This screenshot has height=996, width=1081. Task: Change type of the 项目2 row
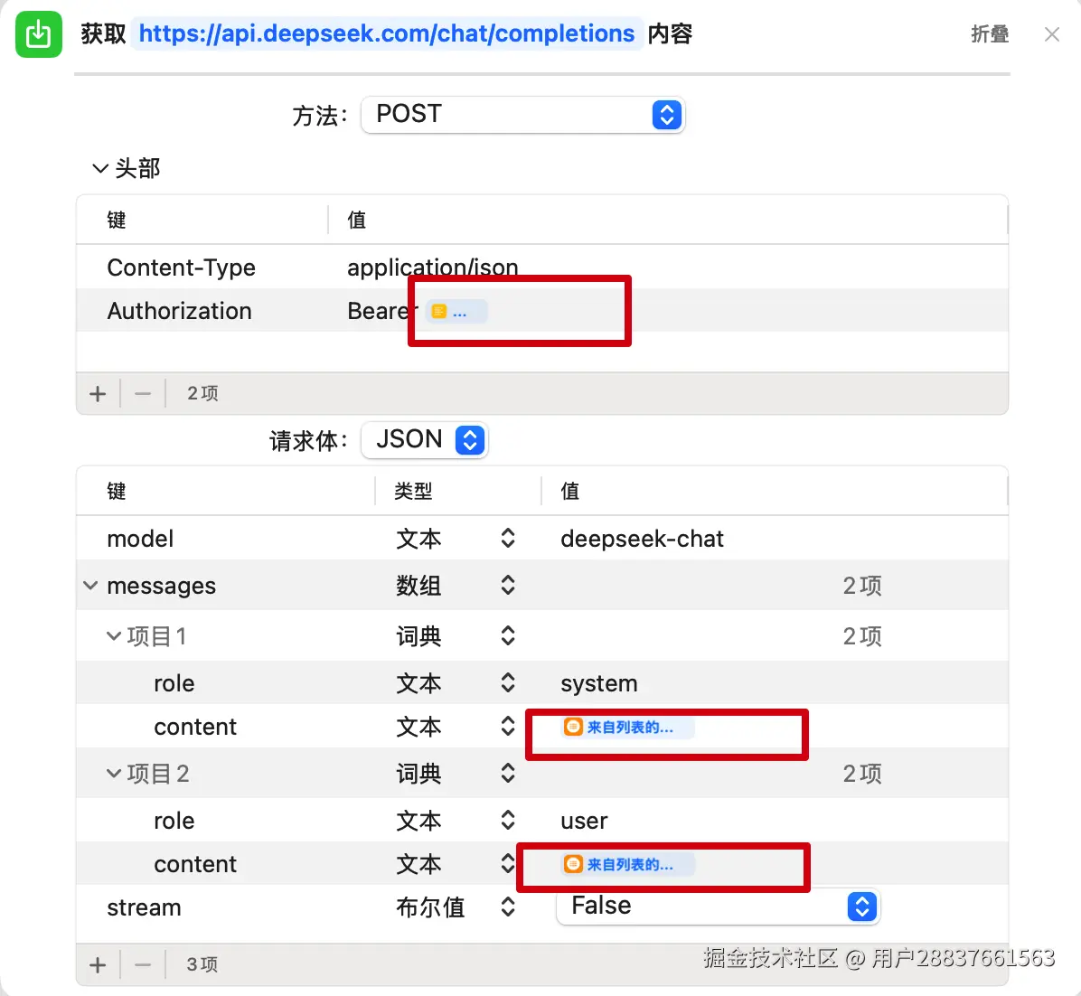coord(508,774)
